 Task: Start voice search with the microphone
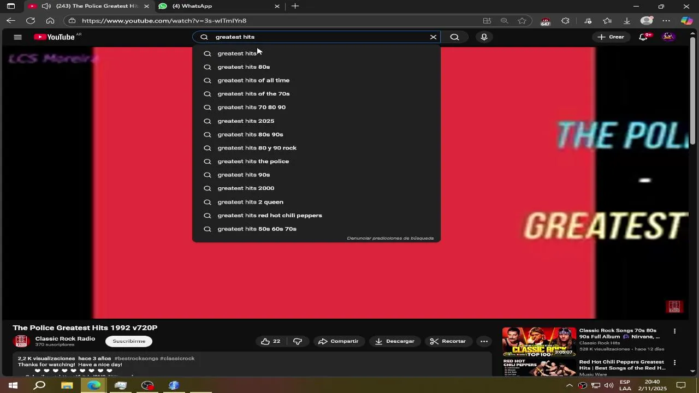pyautogui.click(x=484, y=37)
